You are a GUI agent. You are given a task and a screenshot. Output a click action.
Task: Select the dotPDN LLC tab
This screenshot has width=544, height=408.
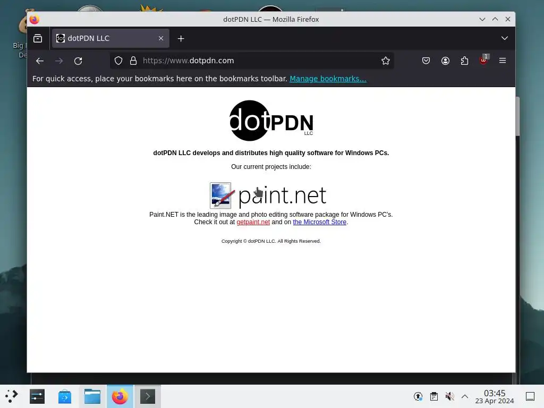[x=110, y=38]
